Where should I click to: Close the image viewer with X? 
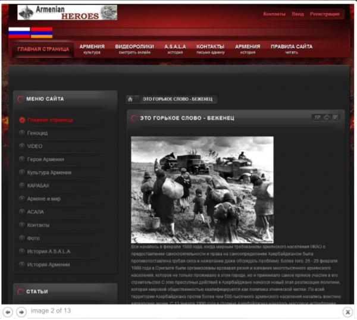[348, 312]
